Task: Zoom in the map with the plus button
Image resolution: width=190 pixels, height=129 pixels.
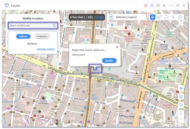Action: (x=181, y=113)
